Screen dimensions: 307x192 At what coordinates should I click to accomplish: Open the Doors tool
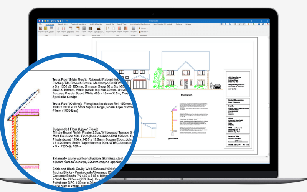click(x=58, y=29)
